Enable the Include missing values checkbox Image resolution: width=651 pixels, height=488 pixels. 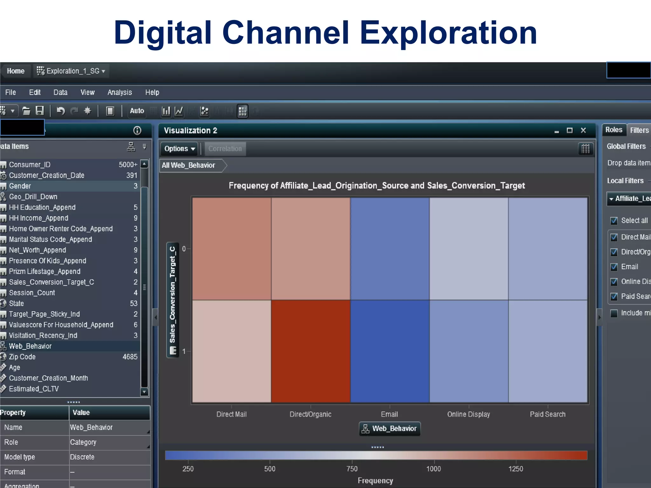(614, 313)
